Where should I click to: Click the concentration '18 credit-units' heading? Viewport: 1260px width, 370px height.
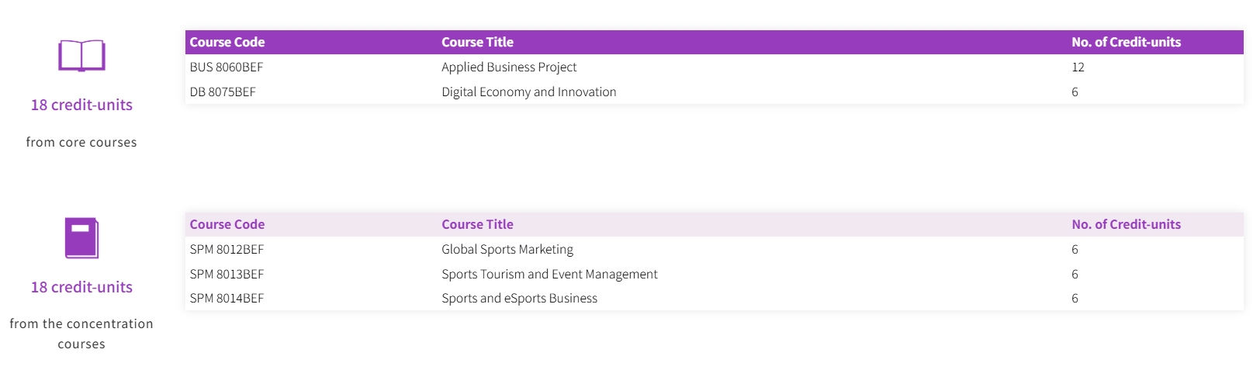pyautogui.click(x=81, y=287)
